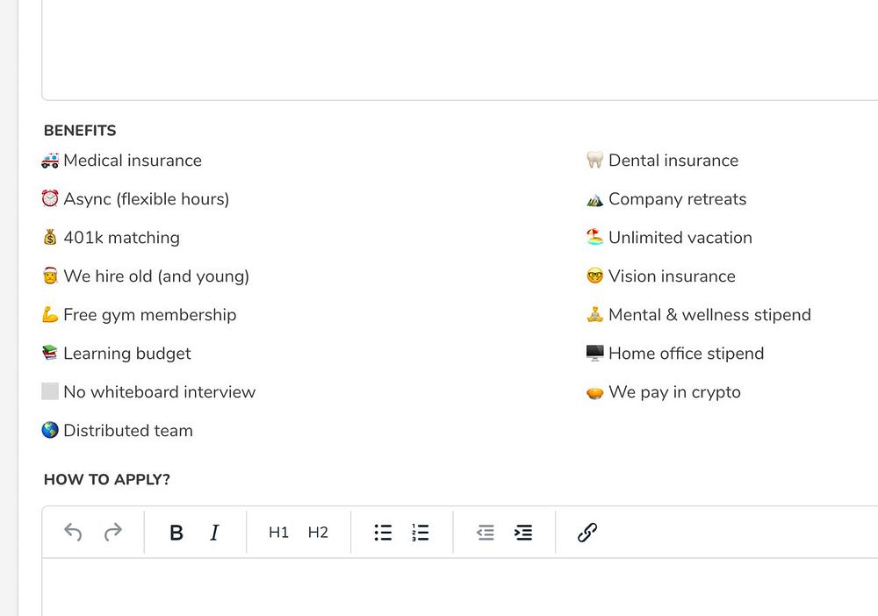This screenshot has height=616, width=878.
Task: Select the No whiteboard interview benefit
Action: point(148,392)
